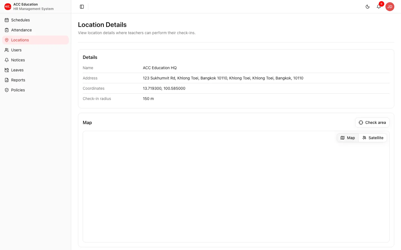Click the Attendance clipboard icon
Screen dimensions: 401x250
pyautogui.click(x=7, y=30)
